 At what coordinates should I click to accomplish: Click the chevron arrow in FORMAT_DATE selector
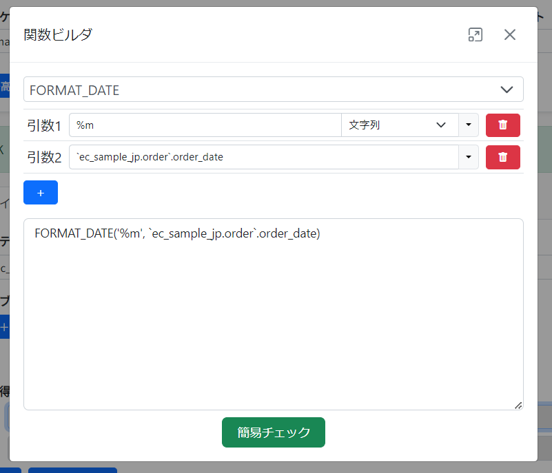(507, 90)
